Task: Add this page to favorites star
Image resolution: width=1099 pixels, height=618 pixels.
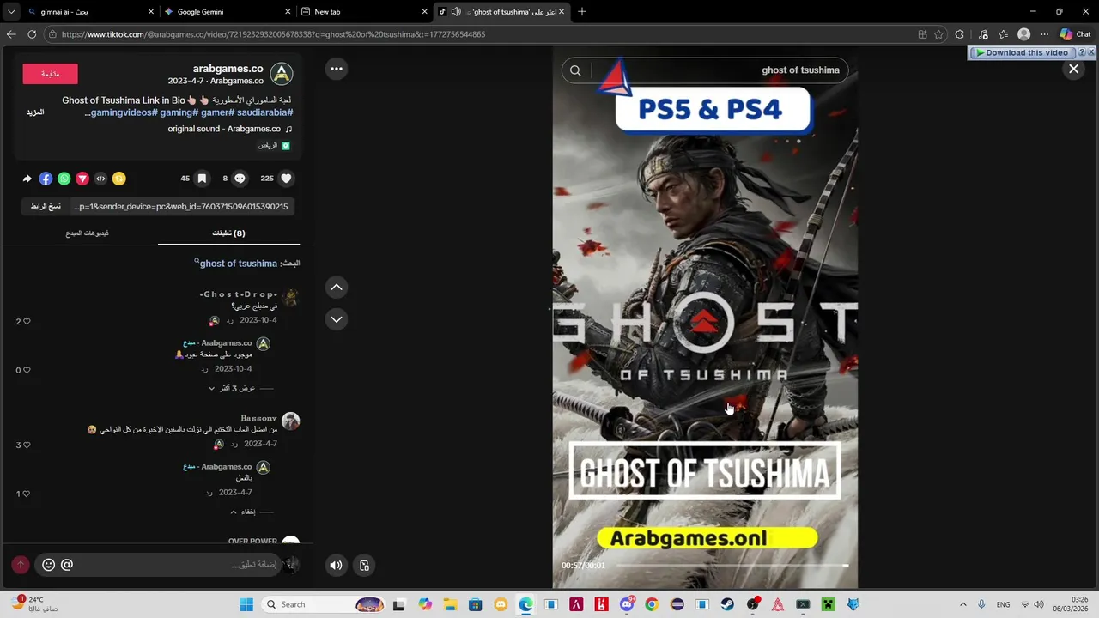Action: coord(938,34)
